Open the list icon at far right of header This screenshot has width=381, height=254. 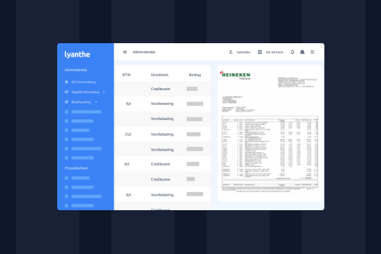(x=312, y=52)
